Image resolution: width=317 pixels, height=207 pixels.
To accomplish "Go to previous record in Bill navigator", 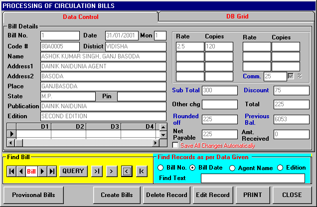I will tap(21, 171).
